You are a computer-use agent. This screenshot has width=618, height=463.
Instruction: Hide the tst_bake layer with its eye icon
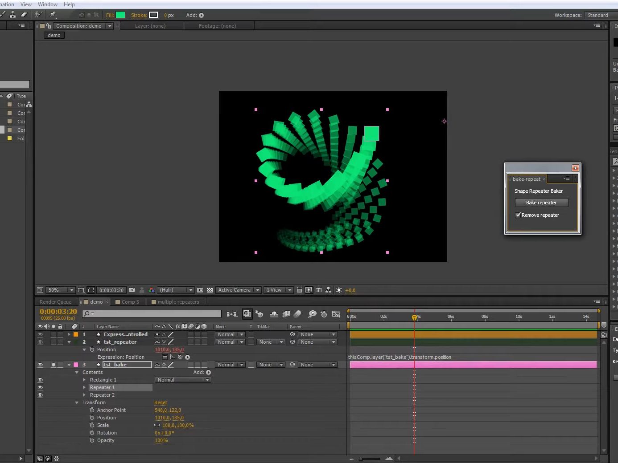(40, 365)
